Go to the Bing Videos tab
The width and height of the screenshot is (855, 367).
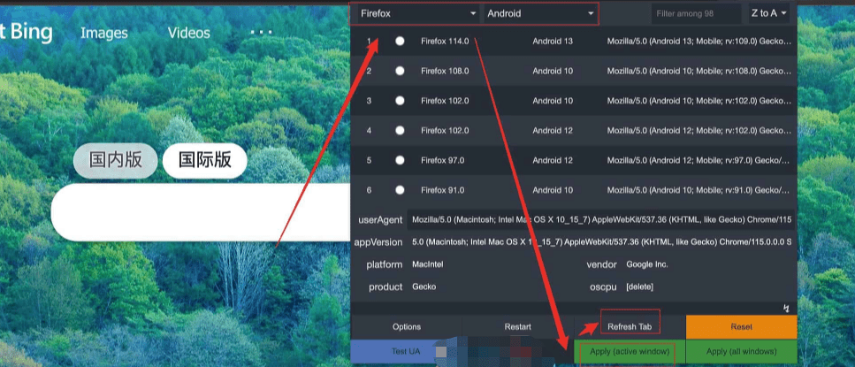coord(189,33)
